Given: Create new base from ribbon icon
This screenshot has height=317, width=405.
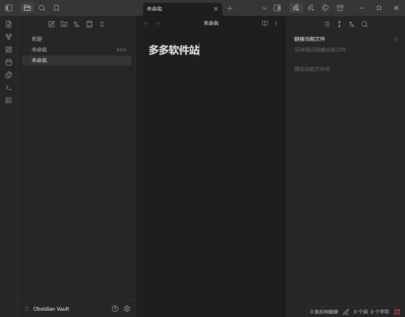Looking at the screenshot, I should (x=9, y=100).
